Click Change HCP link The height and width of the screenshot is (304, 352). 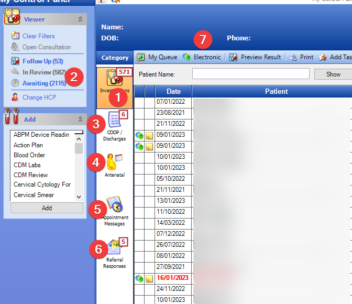click(x=39, y=97)
